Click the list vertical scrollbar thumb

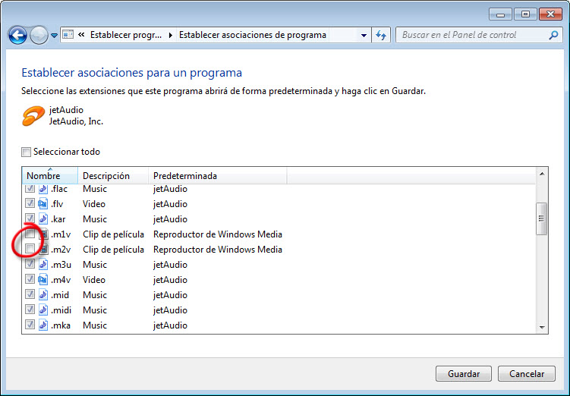542,218
